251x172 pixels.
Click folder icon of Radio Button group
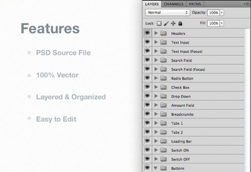(x=164, y=78)
